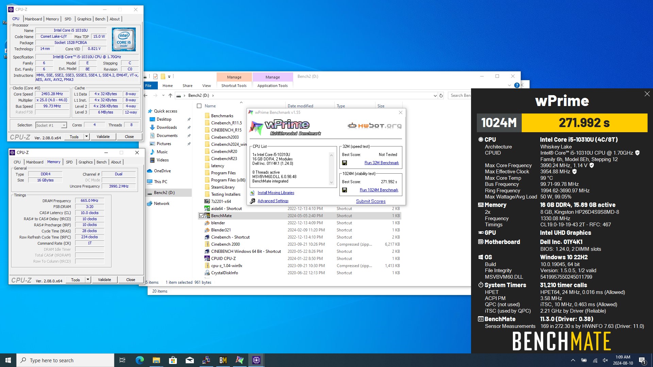Open Microsoft Store from the taskbar

point(173,360)
